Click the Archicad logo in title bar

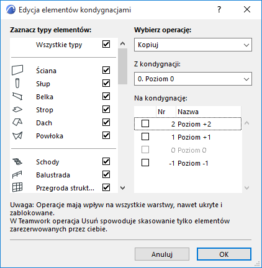click(11, 10)
